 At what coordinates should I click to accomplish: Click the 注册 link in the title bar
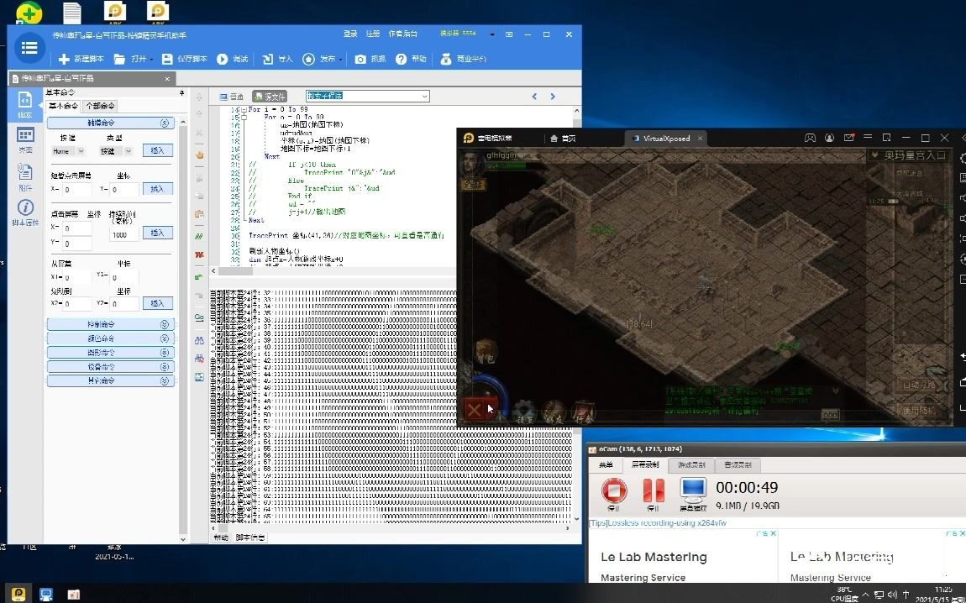click(x=373, y=34)
